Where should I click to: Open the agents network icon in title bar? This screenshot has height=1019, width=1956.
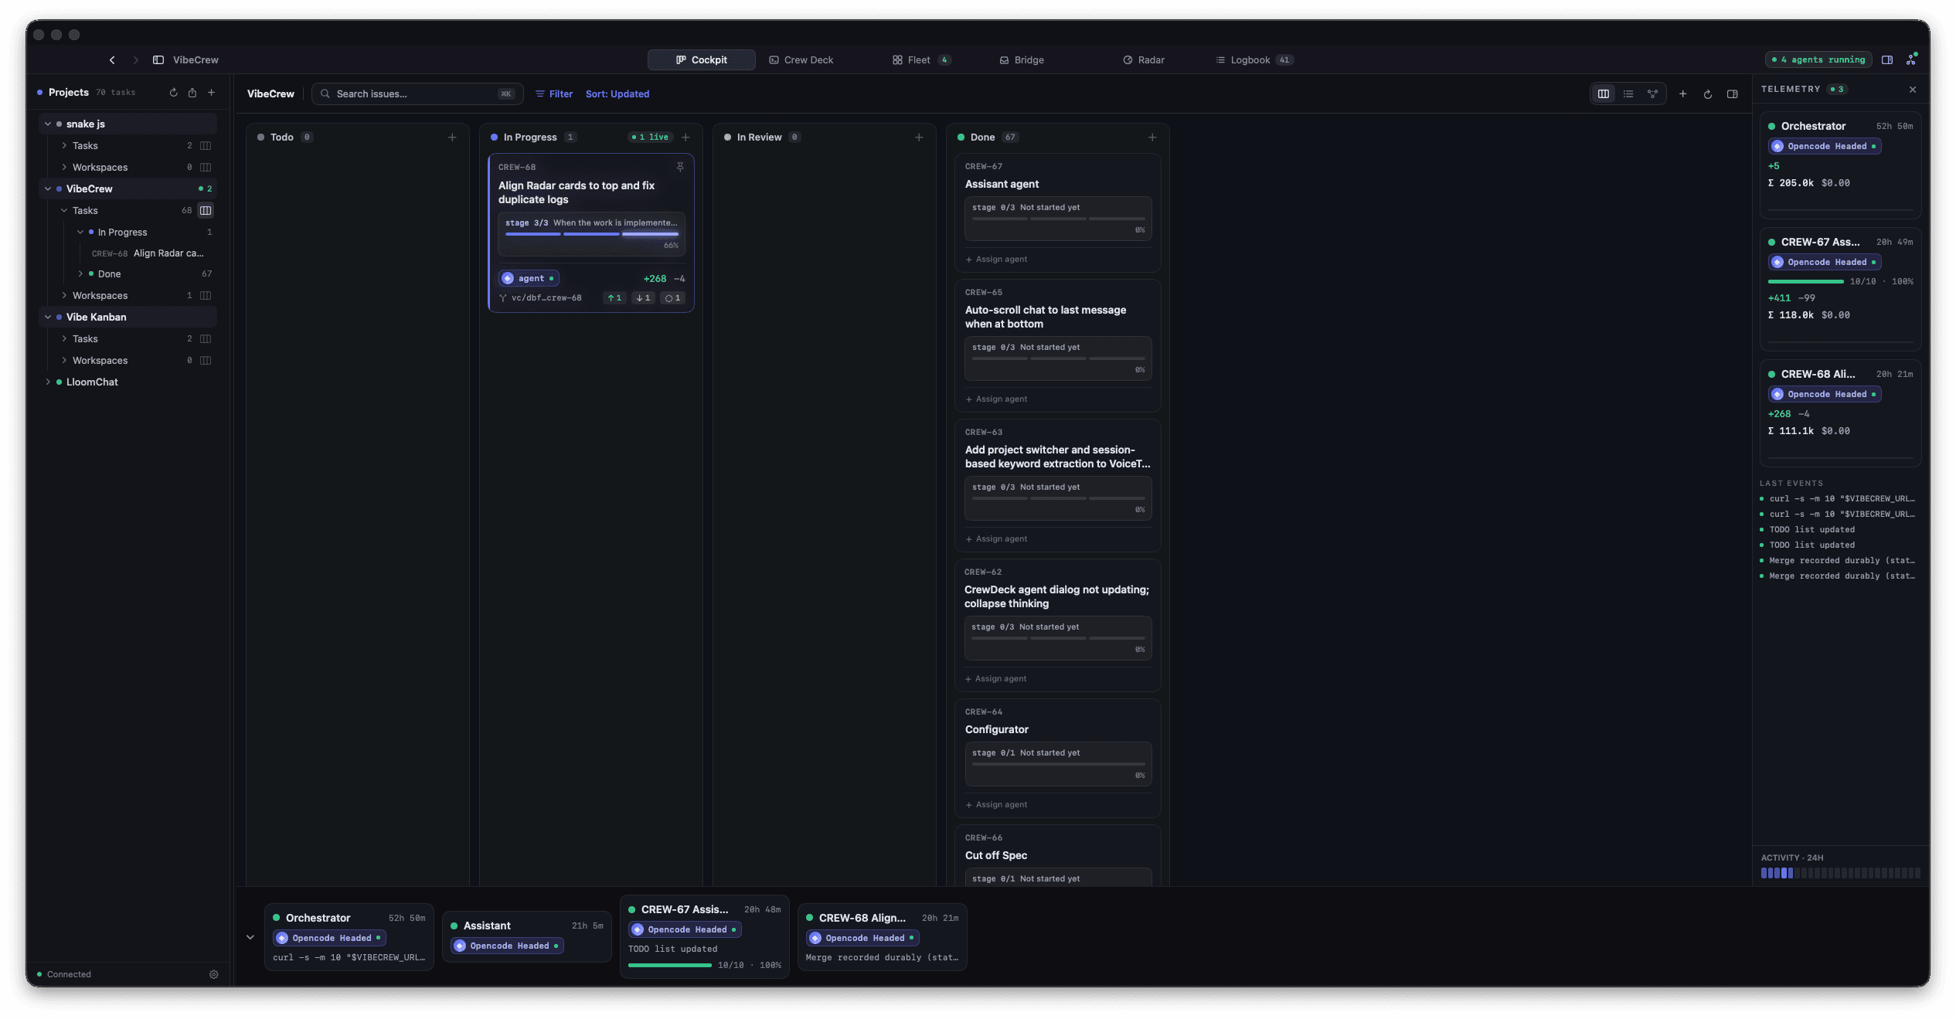coord(1911,59)
